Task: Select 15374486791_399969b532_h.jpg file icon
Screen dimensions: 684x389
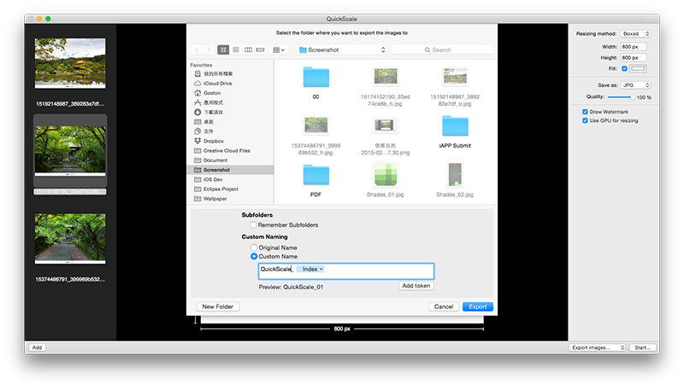Action: (315, 125)
